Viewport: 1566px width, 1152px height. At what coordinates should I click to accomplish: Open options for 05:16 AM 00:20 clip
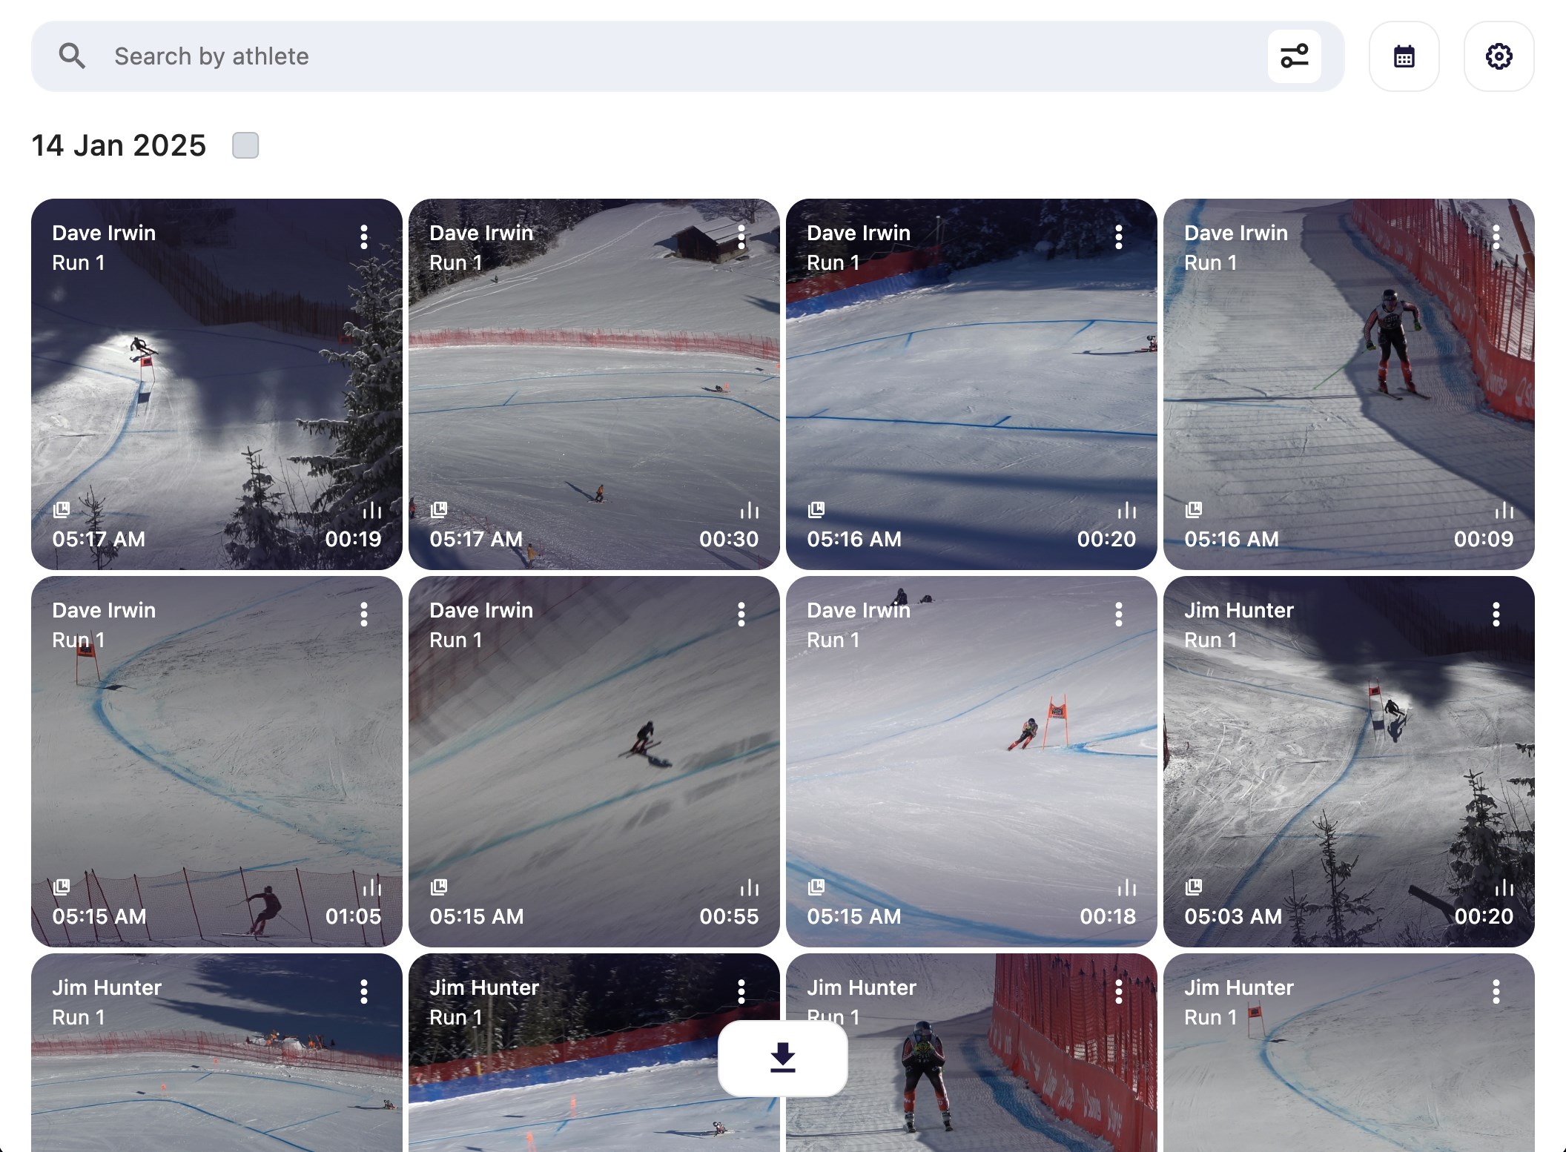tap(1118, 236)
